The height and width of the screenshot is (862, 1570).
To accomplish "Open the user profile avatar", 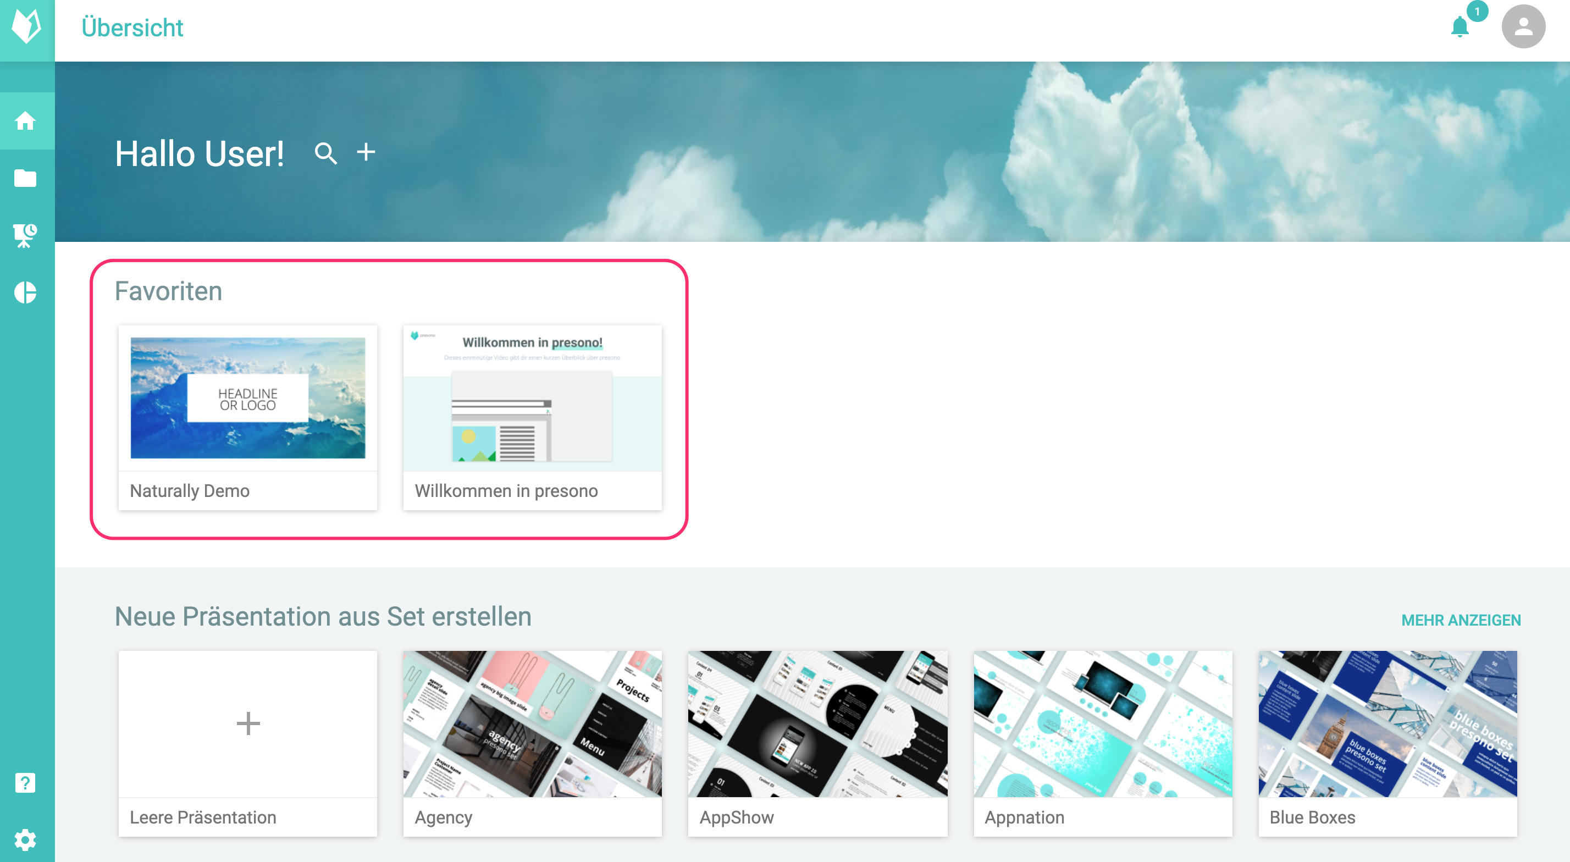I will coord(1523,27).
